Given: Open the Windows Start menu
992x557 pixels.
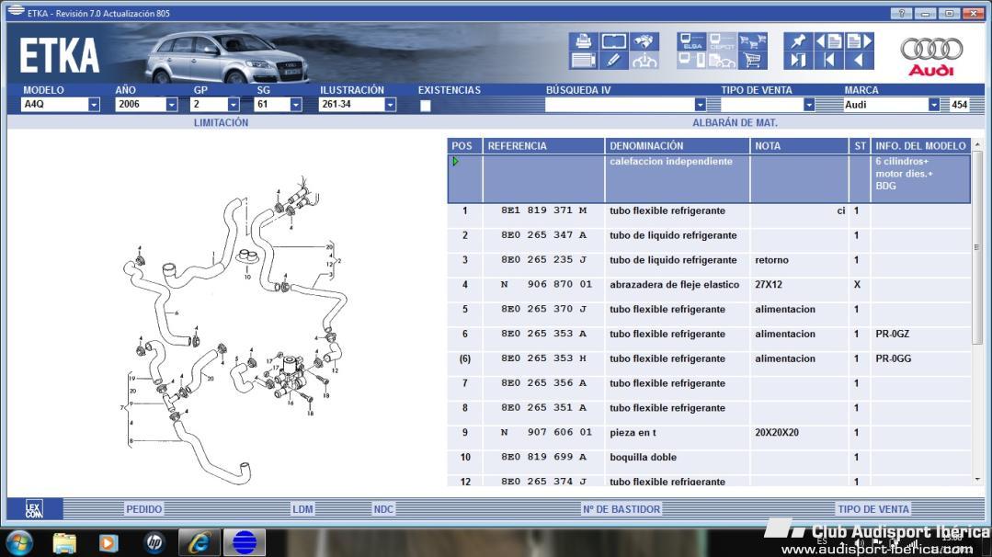Looking at the screenshot, I should coord(19,542).
